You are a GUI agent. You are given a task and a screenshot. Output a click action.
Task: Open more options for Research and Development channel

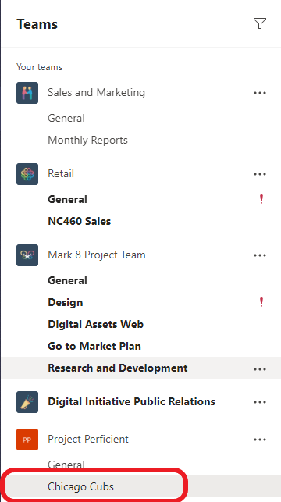[x=260, y=369]
